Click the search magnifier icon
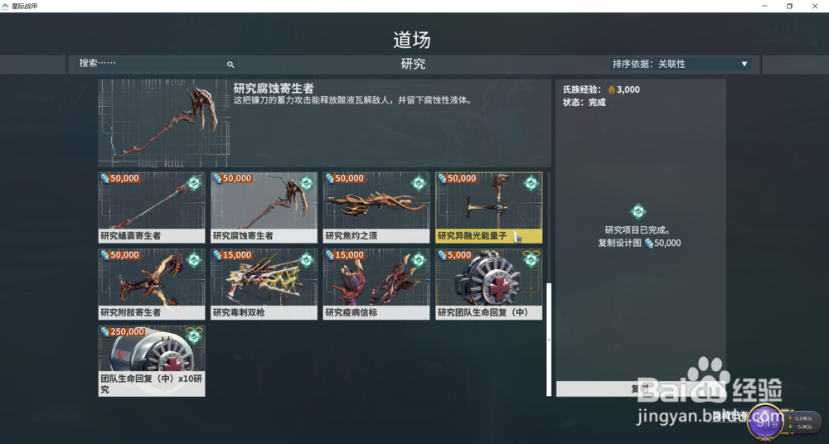The width and height of the screenshot is (829, 444). [230, 65]
